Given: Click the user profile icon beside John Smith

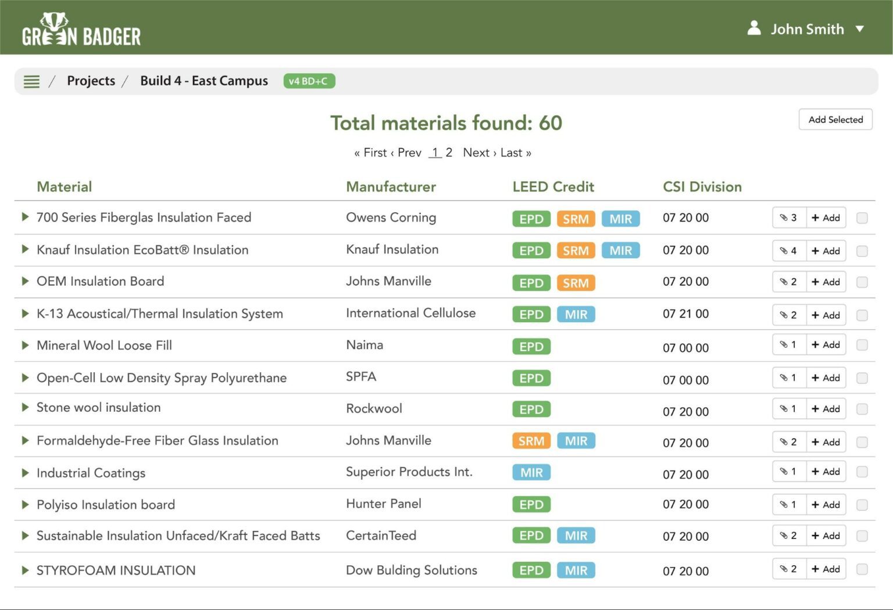Looking at the screenshot, I should coord(754,28).
